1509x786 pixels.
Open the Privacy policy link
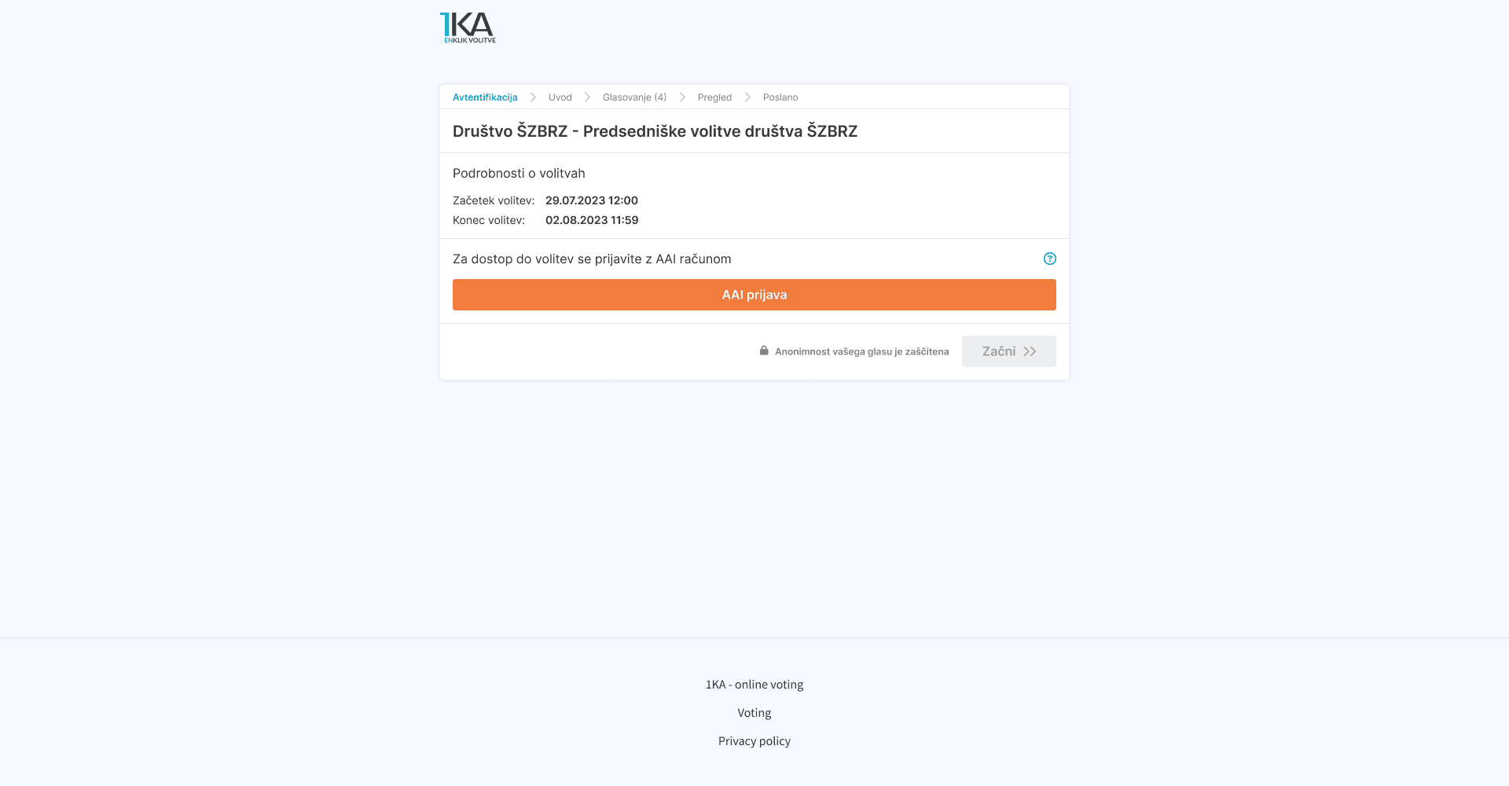(754, 740)
